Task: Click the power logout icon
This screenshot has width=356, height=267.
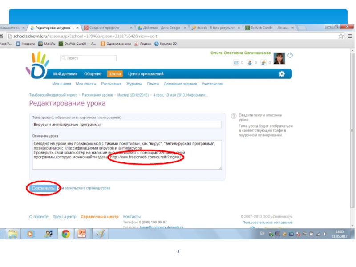Action: coord(290,55)
